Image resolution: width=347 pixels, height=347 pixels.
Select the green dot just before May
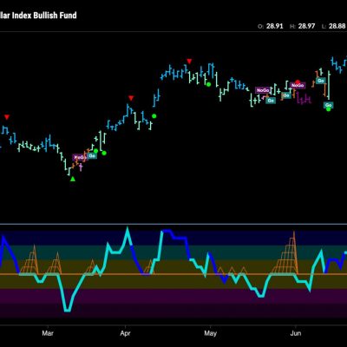[208, 84]
